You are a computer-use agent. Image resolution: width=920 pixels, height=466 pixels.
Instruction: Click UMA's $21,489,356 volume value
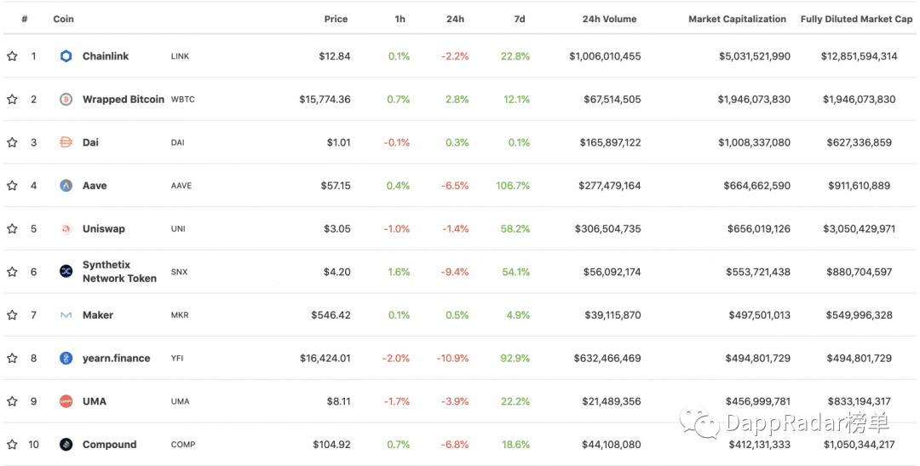(612, 401)
